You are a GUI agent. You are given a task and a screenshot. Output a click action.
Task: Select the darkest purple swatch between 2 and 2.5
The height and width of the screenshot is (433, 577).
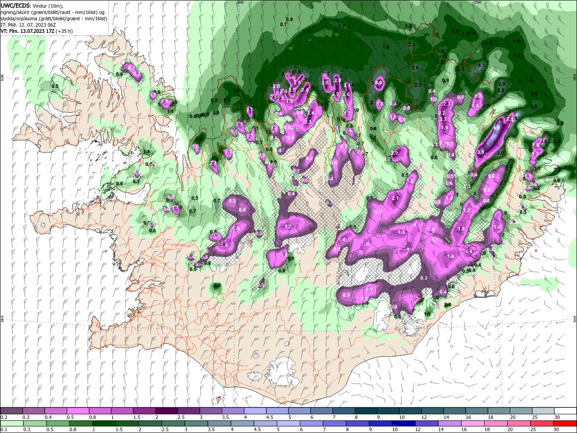coord(166,411)
